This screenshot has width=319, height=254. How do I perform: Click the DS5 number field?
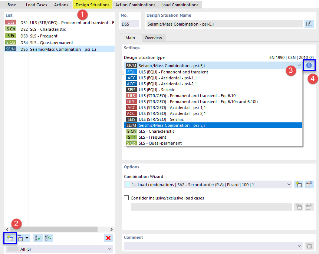click(x=130, y=24)
